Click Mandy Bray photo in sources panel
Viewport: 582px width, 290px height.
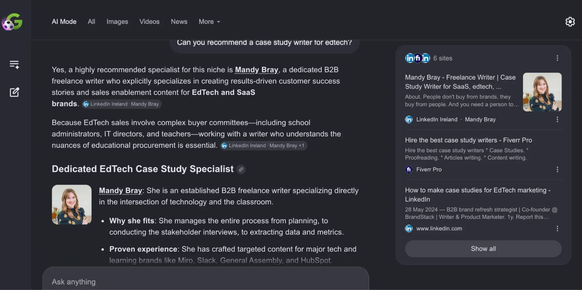tap(542, 92)
